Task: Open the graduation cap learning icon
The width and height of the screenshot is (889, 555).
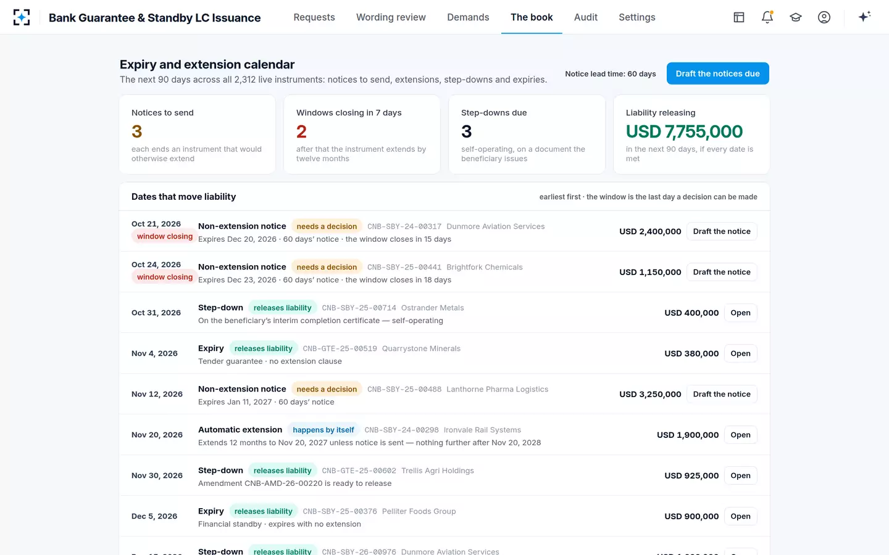Action: point(796,17)
